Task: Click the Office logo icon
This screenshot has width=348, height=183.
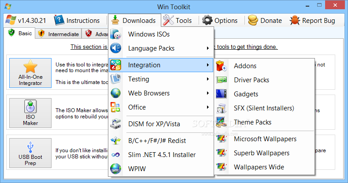Action: [115, 107]
